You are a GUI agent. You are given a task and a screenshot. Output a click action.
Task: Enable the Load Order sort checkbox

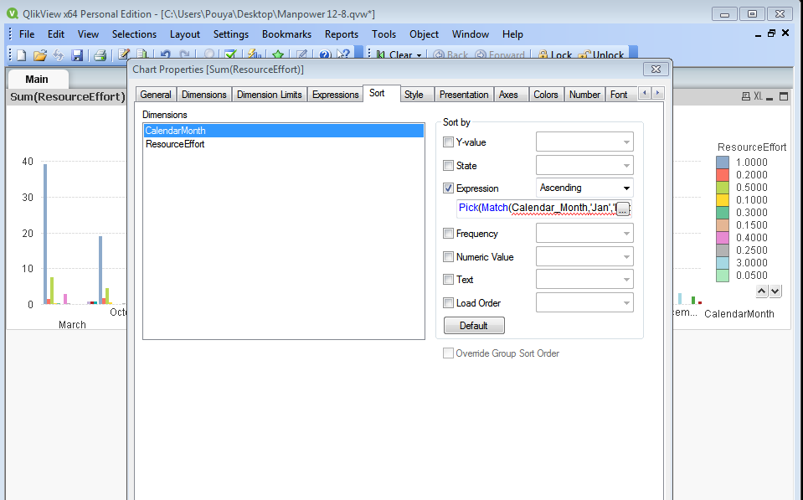448,303
